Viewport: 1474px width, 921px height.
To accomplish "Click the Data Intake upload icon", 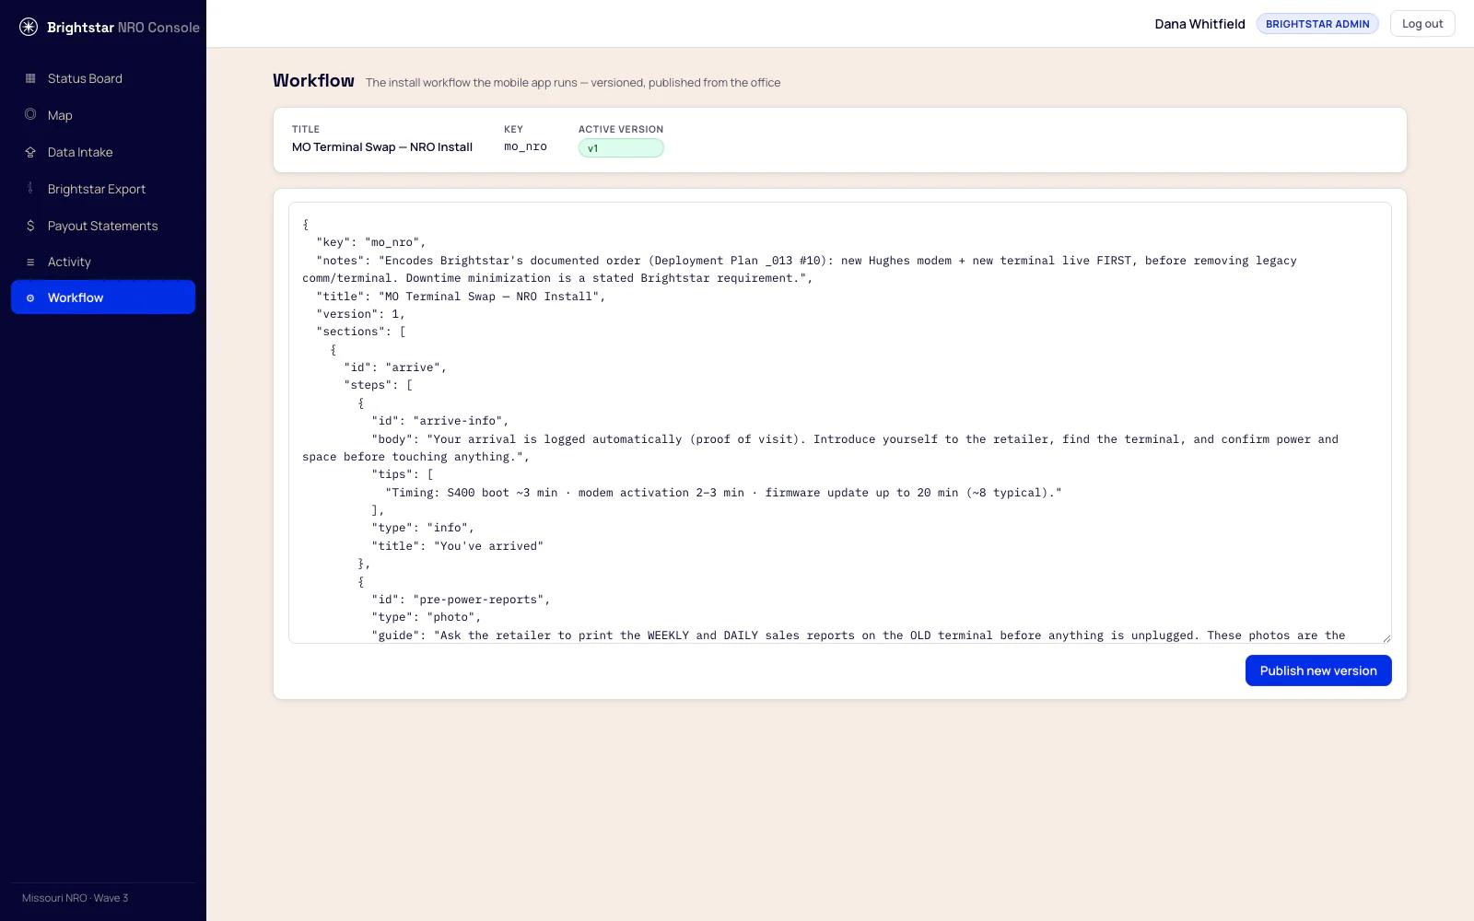I will click(30, 152).
